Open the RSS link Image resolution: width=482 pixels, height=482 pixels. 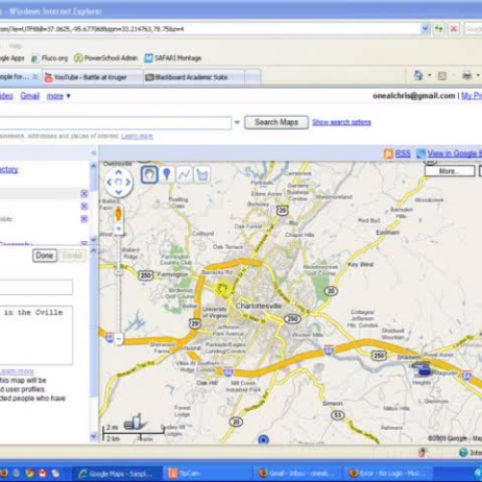click(403, 153)
